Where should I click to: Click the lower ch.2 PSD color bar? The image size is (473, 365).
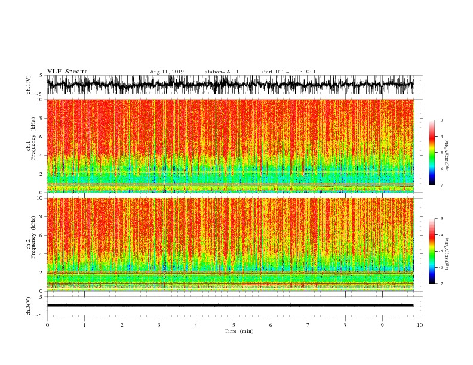pyautogui.click(x=432, y=251)
